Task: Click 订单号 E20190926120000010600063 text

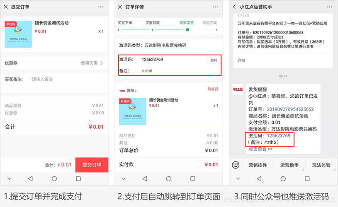Action: (270, 32)
